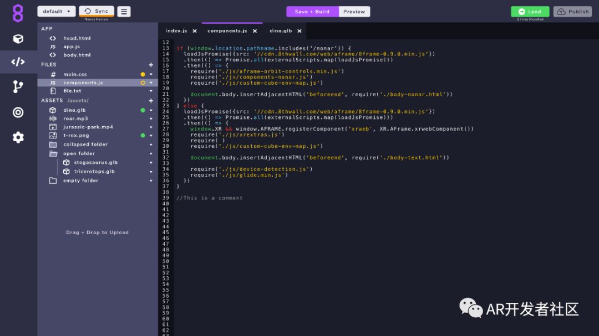Open tricerotops.glb options arrow
Screen dimensions: 599x336
pyautogui.click(x=151, y=172)
